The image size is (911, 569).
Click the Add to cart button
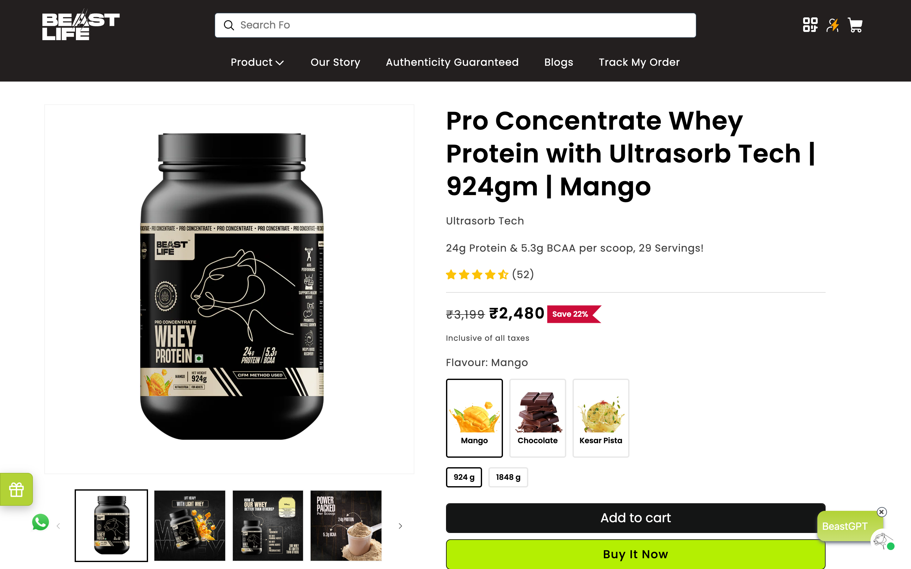pos(635,518)
